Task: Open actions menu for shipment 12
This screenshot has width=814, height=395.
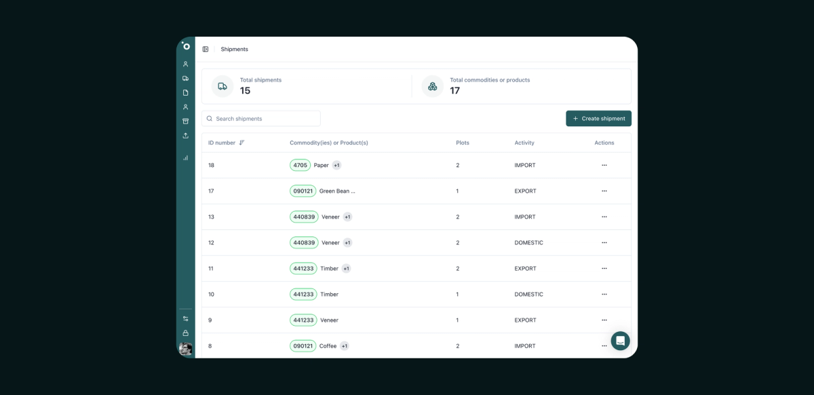Action: 604,242
